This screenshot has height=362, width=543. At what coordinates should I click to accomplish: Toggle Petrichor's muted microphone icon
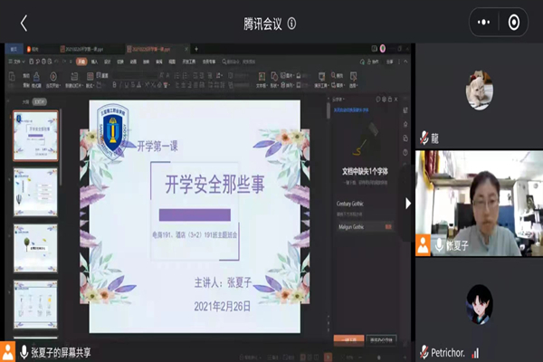424,352
